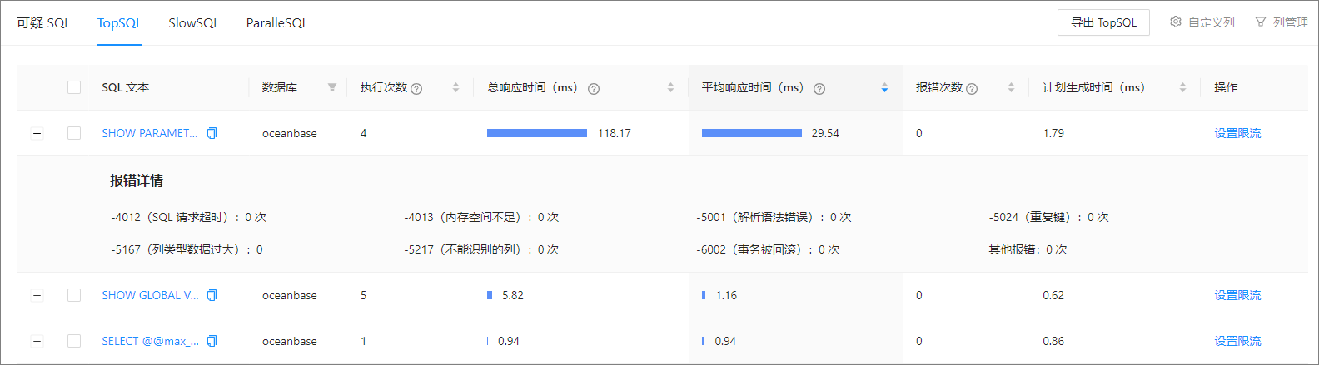1319x365 pixels.
Task: Check the SELECT @@max_... row checkbox
Action: [x=74, y=341]
